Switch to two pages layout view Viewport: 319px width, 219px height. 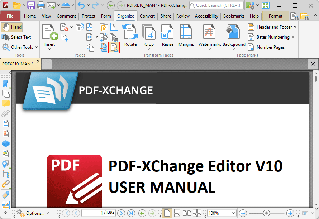(x=187, y=213)
